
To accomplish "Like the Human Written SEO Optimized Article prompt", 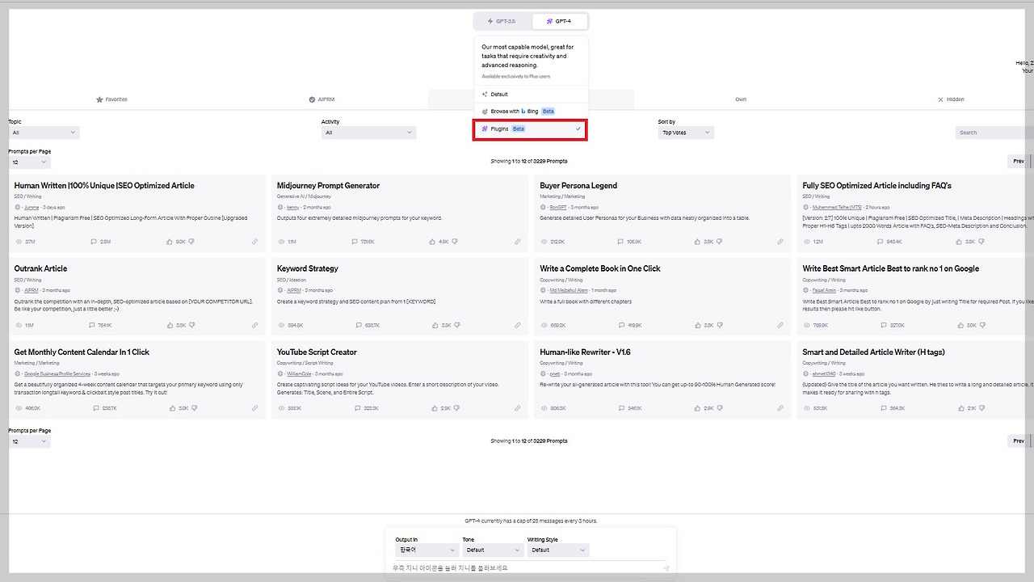I will click(x=170, y=242).
